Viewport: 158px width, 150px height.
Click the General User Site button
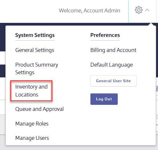click(x=114, y=81)
